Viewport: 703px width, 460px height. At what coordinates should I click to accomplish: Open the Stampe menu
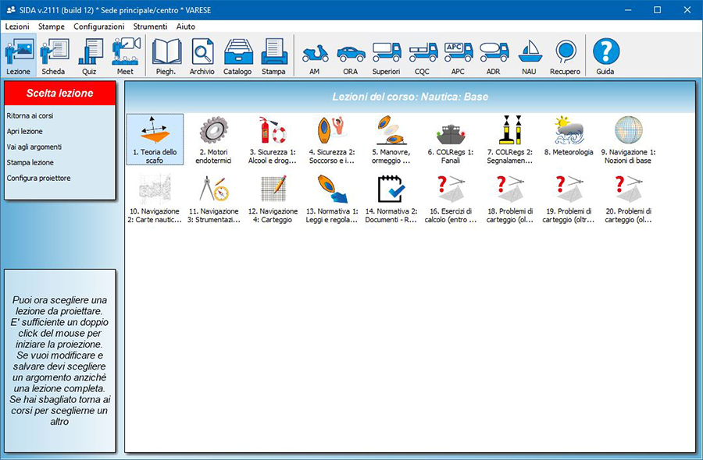pos(52,27)
